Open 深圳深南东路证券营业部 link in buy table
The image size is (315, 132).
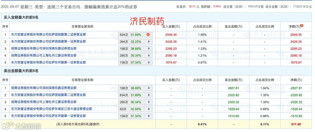click(x=44, y=49)
